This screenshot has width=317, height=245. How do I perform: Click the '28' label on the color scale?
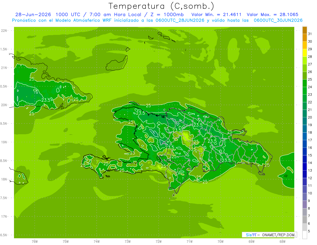click(310, 57)
